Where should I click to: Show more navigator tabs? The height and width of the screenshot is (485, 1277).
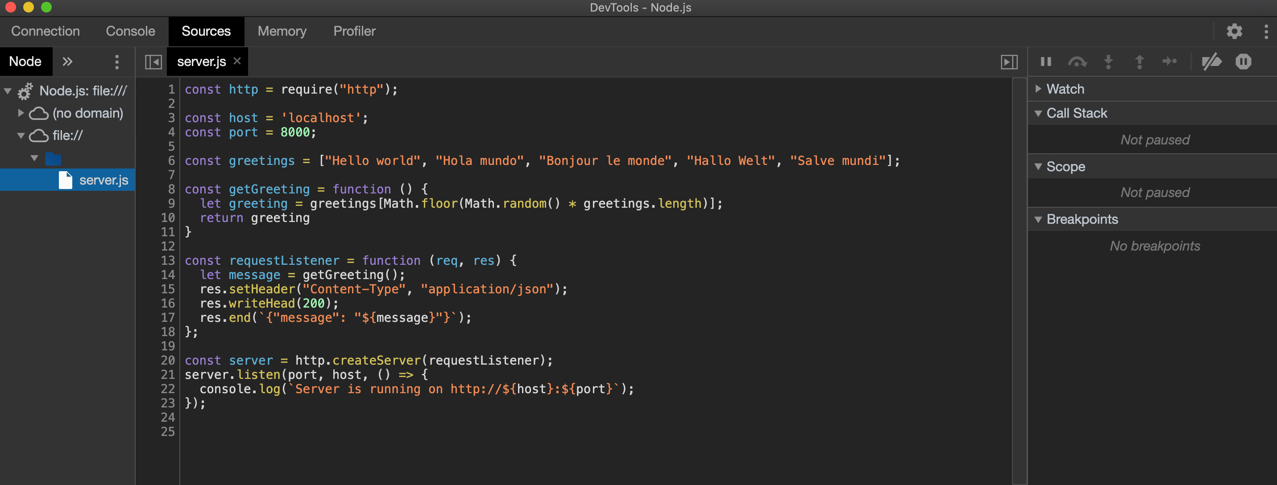click(67, 62)
